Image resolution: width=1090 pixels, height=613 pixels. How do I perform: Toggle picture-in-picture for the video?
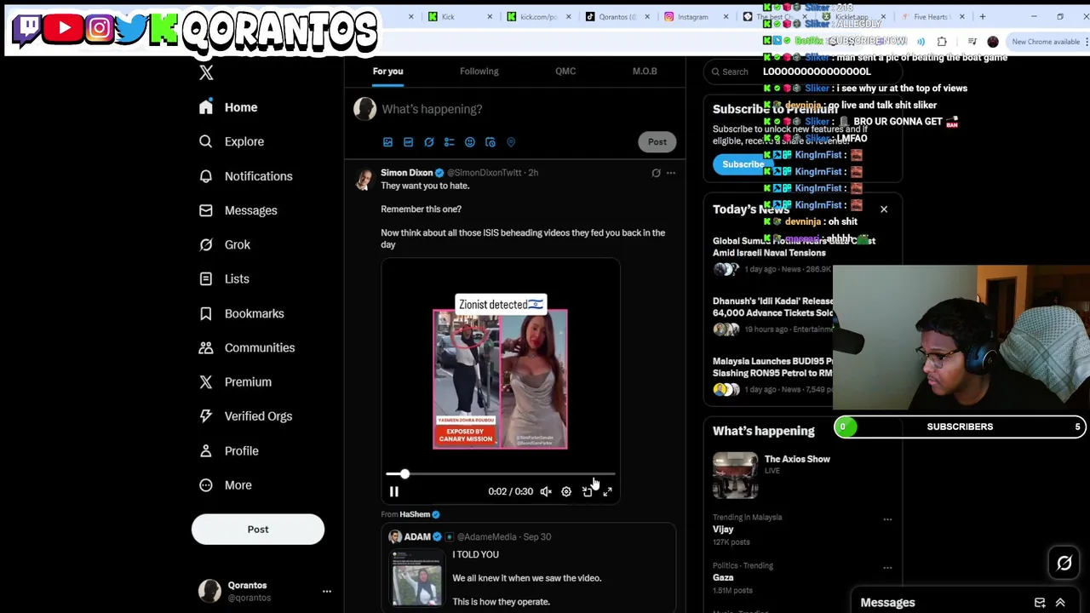tap(587, 491)
